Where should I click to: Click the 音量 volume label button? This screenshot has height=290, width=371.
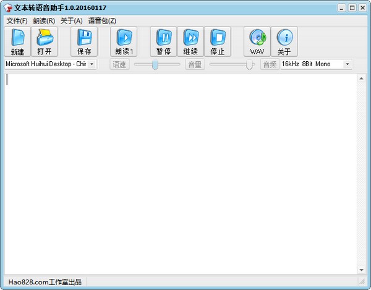pyautogui.click(x=195, y=64)
